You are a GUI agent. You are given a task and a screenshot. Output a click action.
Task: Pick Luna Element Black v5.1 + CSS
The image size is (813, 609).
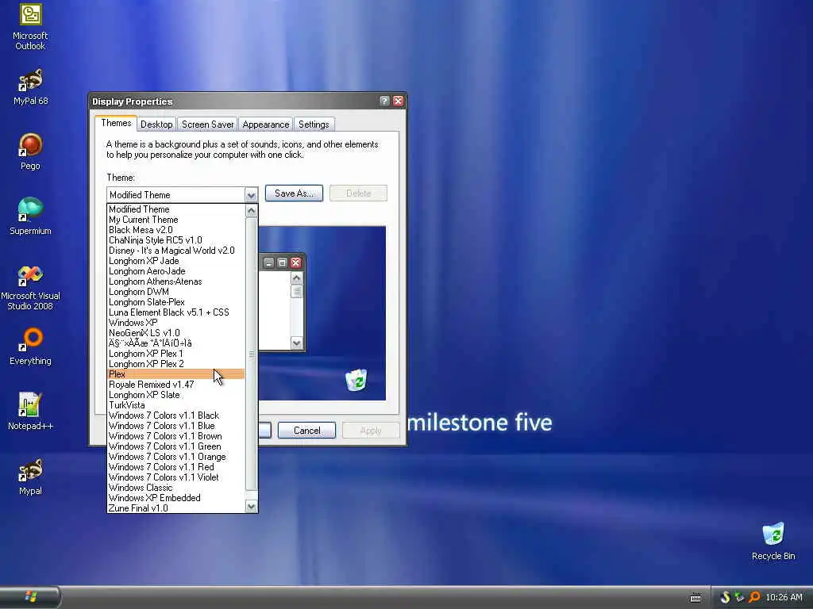point(175,312)
